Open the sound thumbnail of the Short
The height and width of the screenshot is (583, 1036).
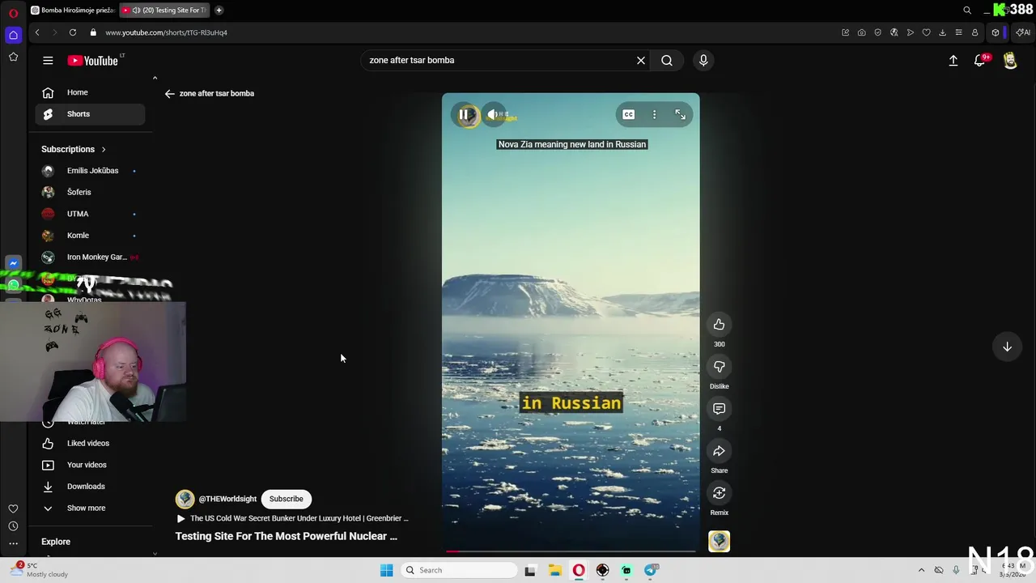pyautogui.click(x=719, y=542)
